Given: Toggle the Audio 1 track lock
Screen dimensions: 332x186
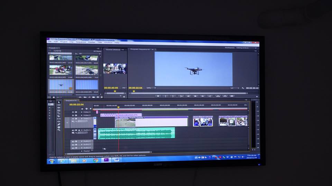Looking at the screenshot, I should click(x=79, y=130).
